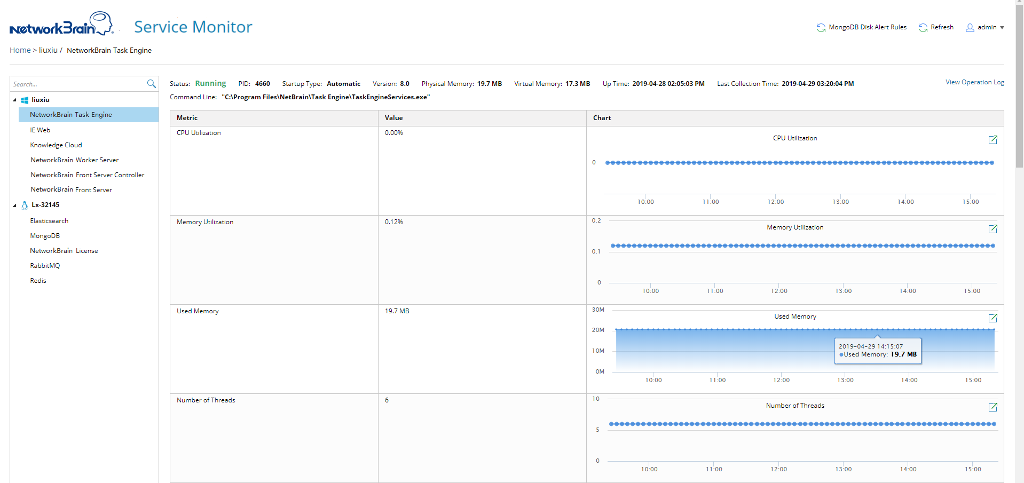This screenshot has height=483, width=1024.
Task: Select the liuxiu server node
Action: (x=41, y=100)
